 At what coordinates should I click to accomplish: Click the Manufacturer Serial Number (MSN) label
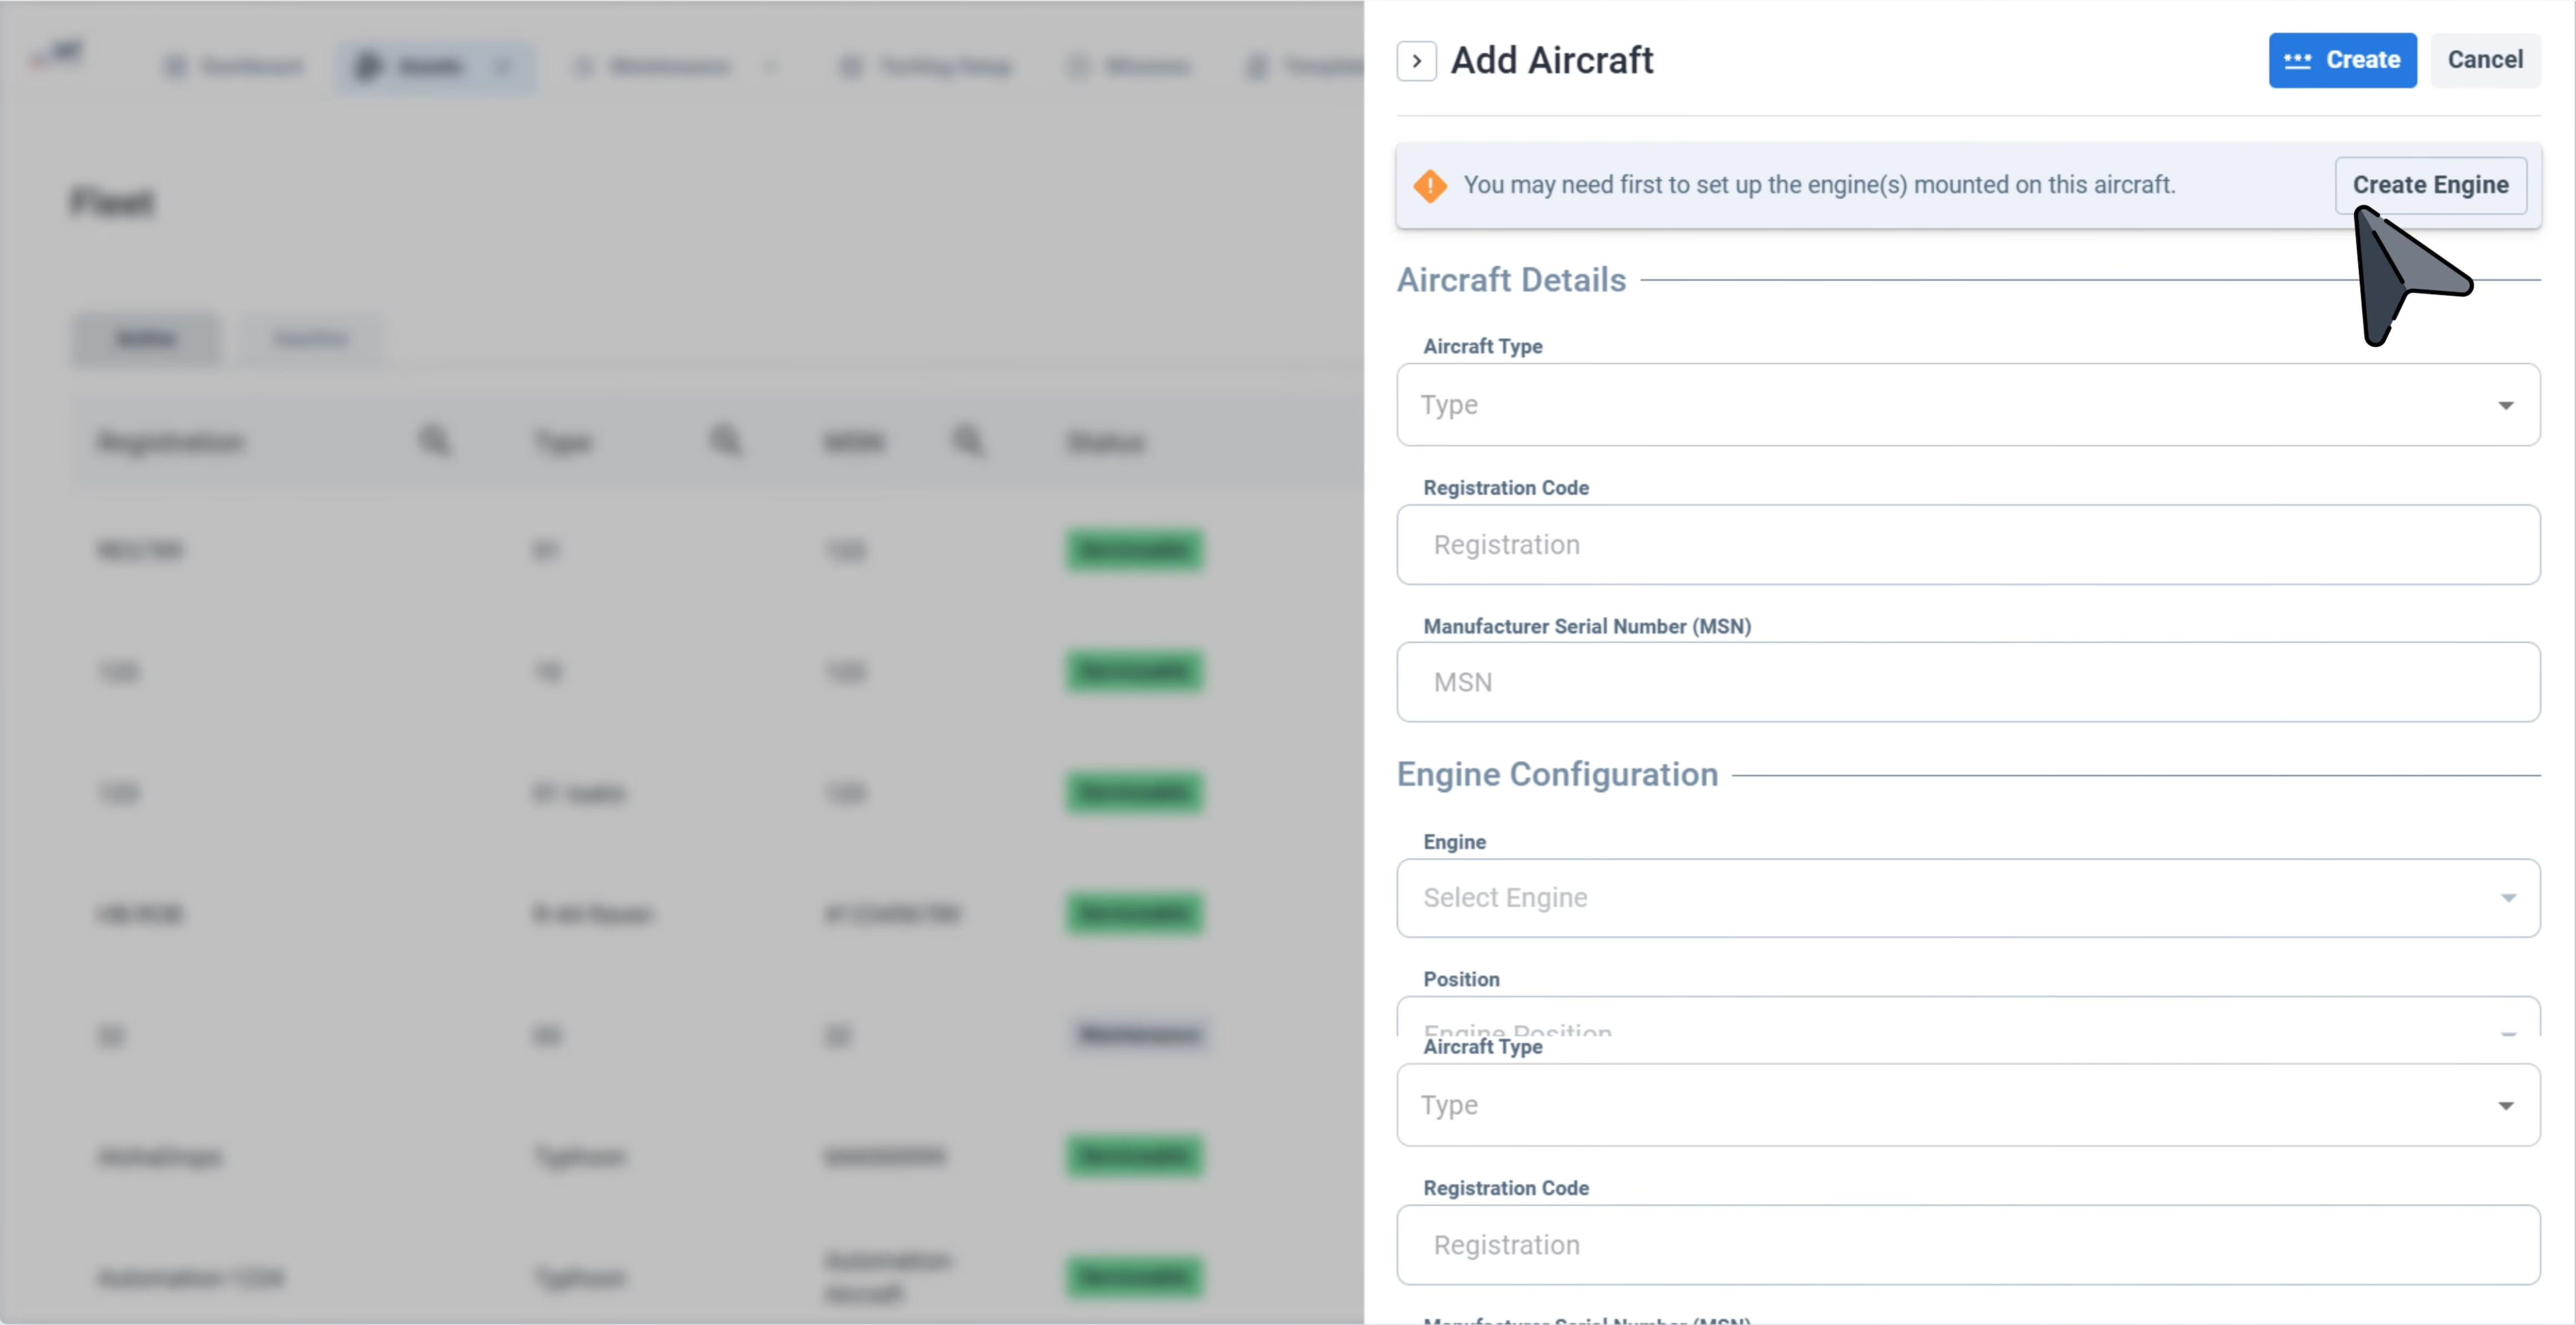pyautogui.click(x=1587, y=626)
